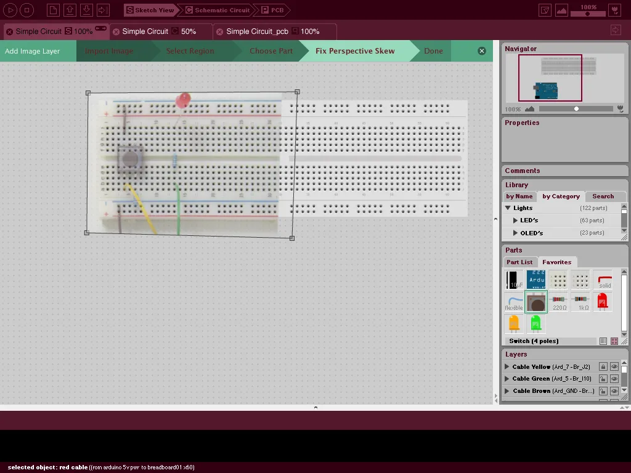Screen dimensions: 631x473
Task: Open the notes icon in the top right
Action: click(545, 10)
